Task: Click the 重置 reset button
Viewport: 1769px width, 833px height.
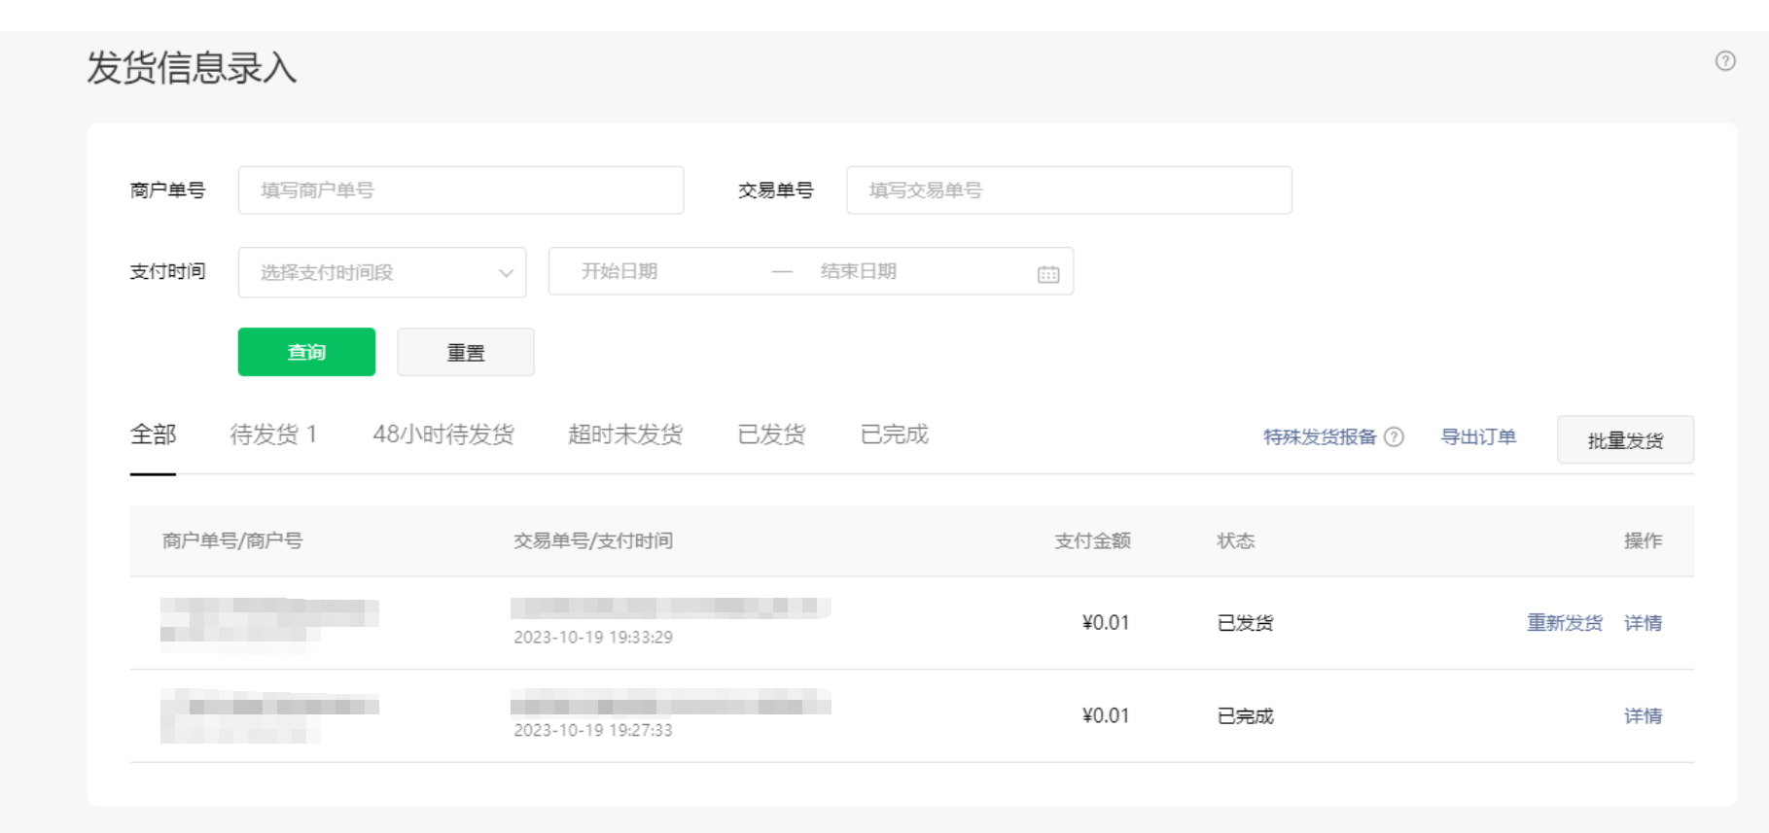Action: (x=466, y=352)
